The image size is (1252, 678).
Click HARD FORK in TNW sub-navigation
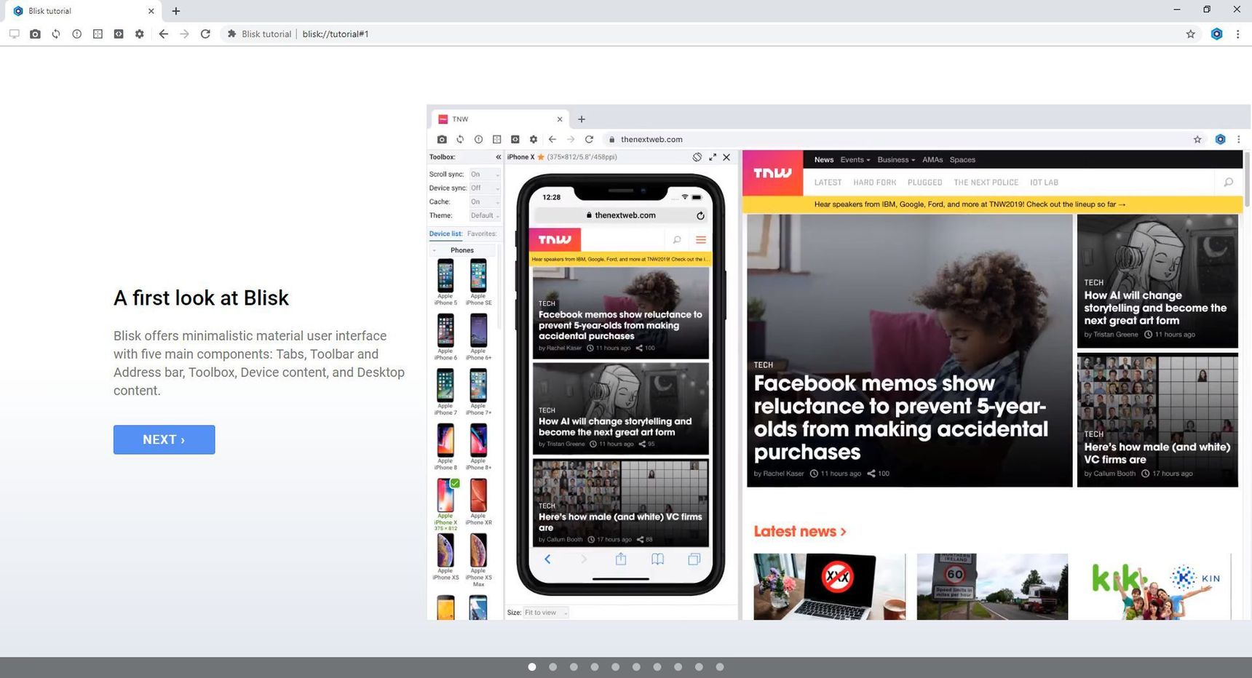coord(875,183)
